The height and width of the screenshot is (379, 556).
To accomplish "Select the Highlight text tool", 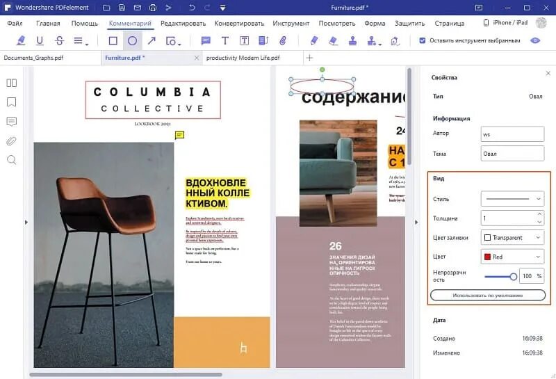I will (x=21, y=41).
